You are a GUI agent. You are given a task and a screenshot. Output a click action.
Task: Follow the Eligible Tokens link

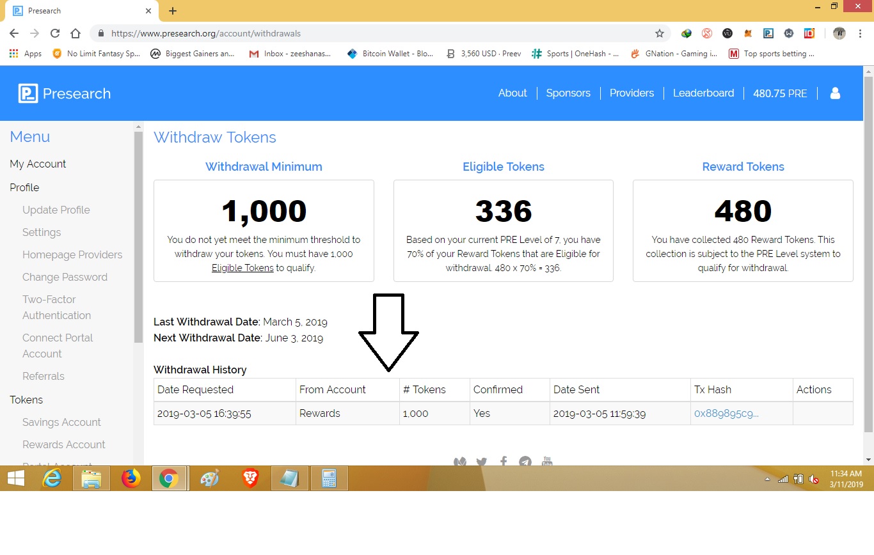point(242,268)
